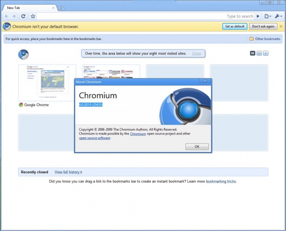Click Don't ask again button
The width and height of the screenshot is (286, 231).
point(263,26)
